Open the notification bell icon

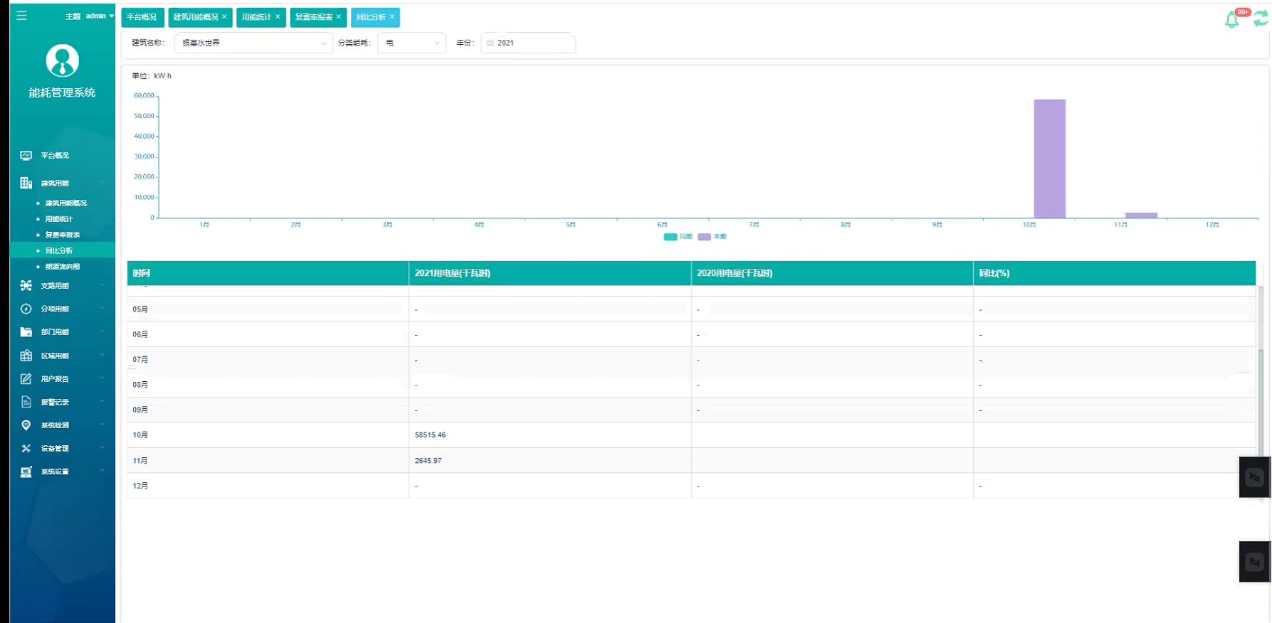click(1231, 20)
